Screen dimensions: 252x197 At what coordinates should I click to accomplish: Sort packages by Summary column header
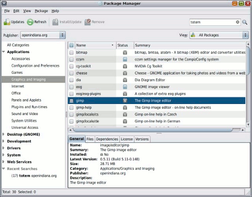click(190, 45)
